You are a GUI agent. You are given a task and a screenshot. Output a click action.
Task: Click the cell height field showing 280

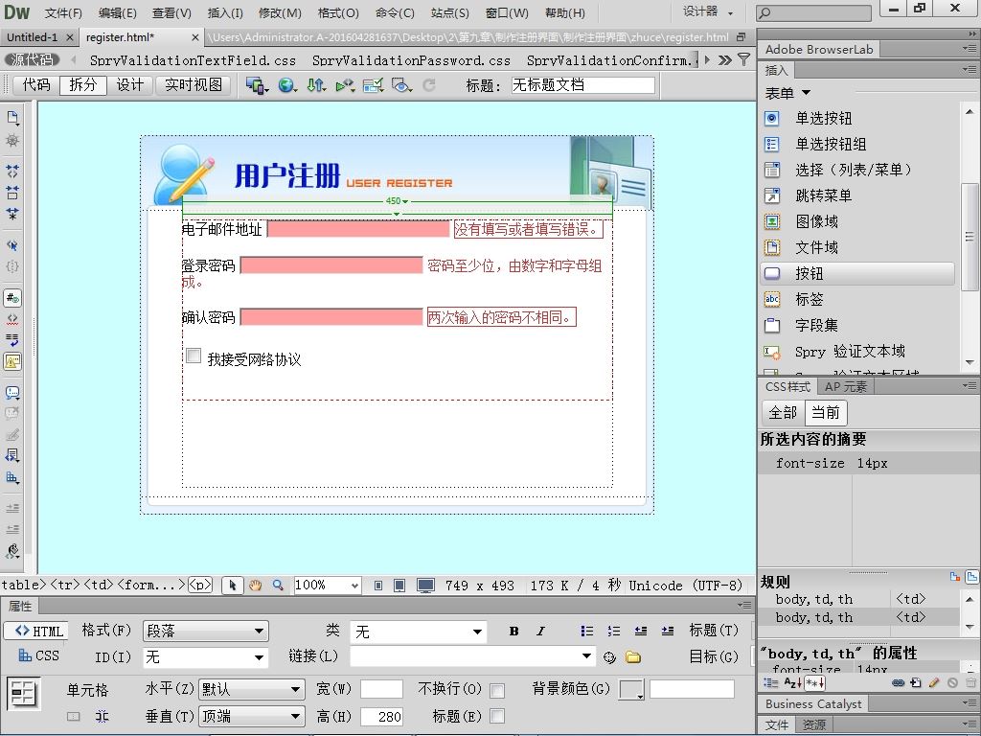(x=381, y=716)
